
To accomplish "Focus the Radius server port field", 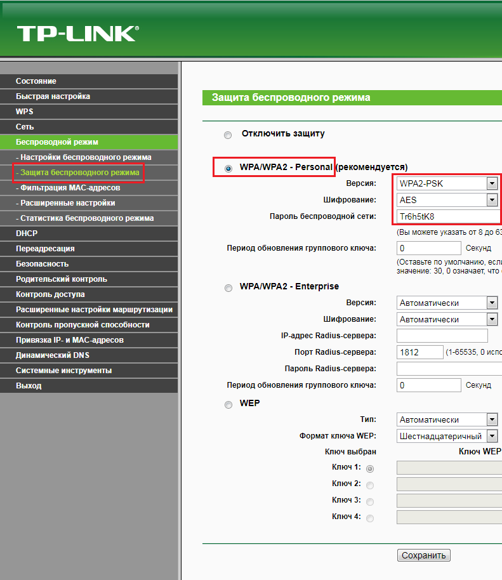I will tap(419, 352).
